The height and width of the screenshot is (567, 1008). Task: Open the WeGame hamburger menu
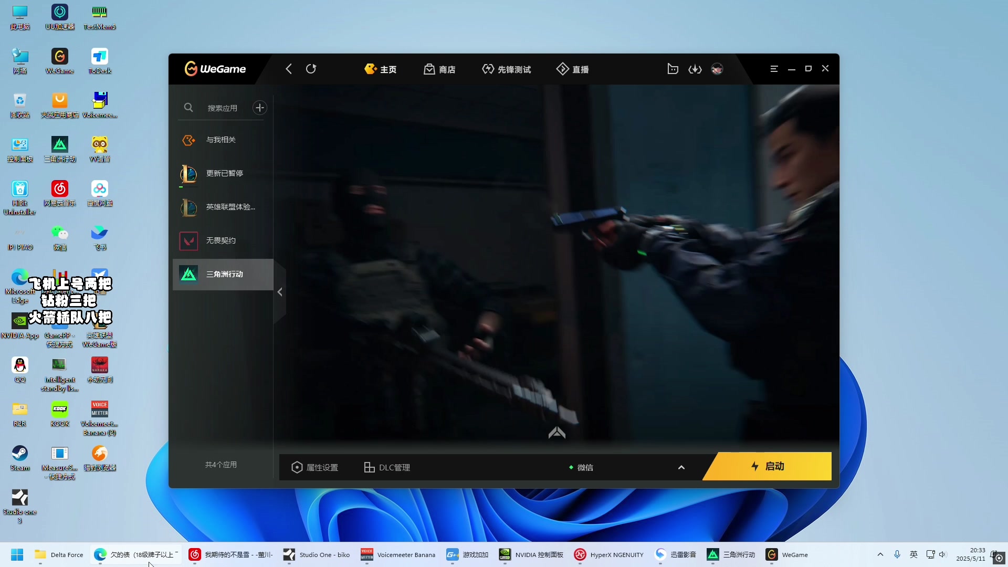click(774, 69)
